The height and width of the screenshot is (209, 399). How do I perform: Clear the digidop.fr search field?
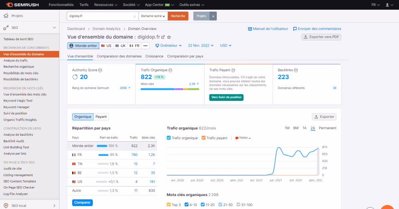(x=135, y=16)
